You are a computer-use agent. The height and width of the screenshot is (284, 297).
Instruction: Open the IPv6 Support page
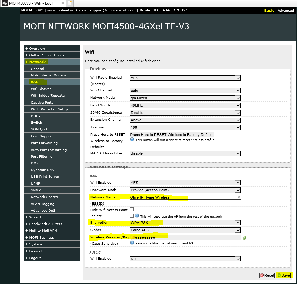click(x=52, y=136)
